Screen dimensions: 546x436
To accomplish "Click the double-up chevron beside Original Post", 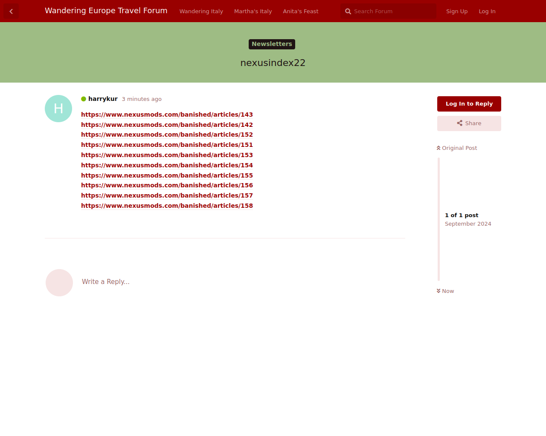I will 439,148.
